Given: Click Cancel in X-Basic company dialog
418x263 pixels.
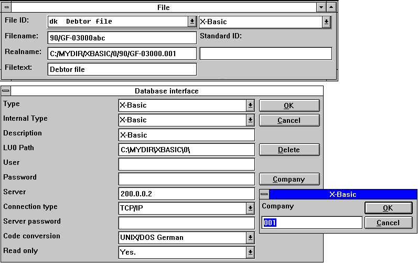Looking at the screenshot, I should click(x=389, y=223).
